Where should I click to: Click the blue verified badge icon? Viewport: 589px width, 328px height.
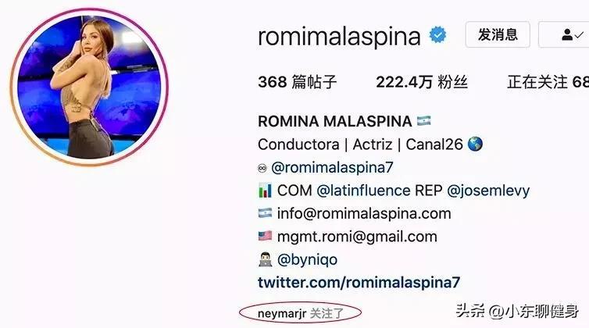point(437,35)
